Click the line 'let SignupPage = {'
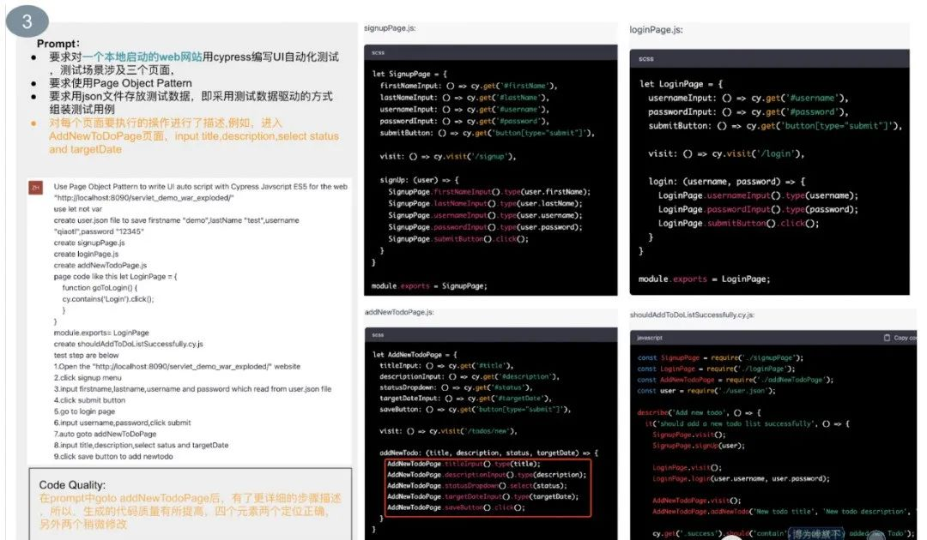 coord(409,74)
